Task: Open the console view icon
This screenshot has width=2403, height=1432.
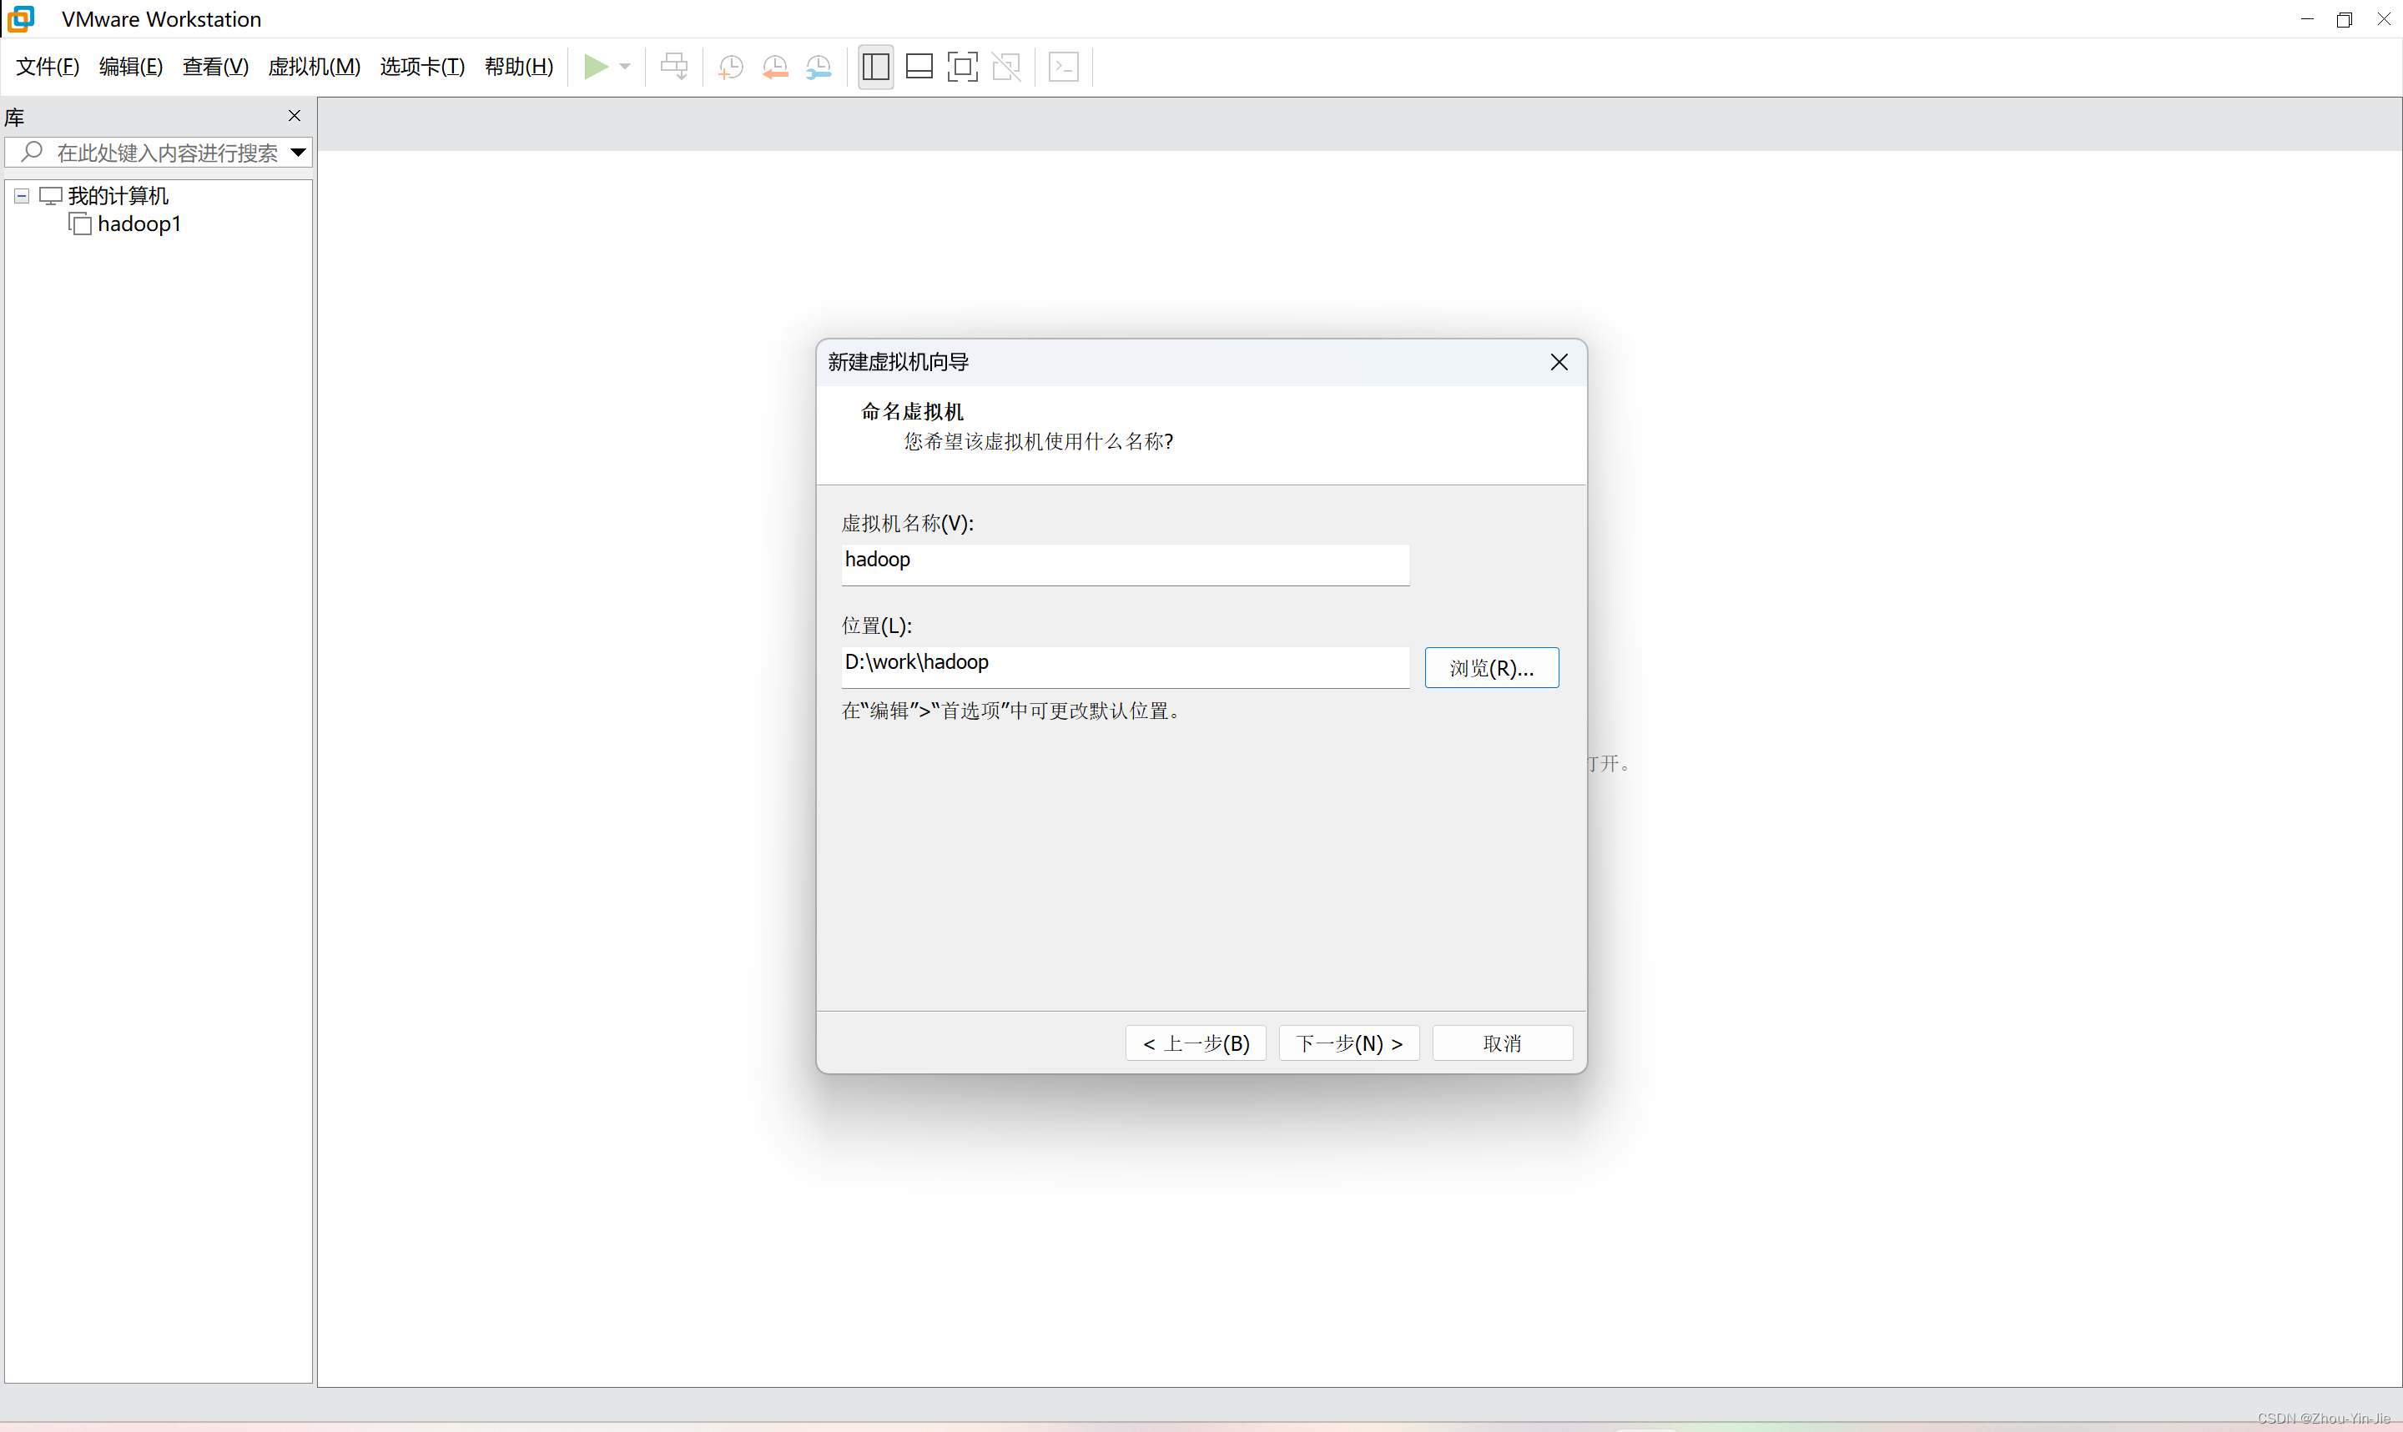Action: (x=1064, y=67)
